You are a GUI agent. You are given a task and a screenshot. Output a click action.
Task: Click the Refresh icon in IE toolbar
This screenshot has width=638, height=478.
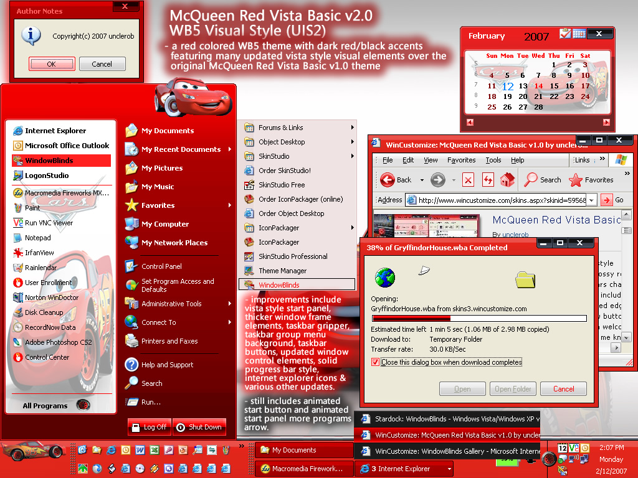tap(488, 180)
